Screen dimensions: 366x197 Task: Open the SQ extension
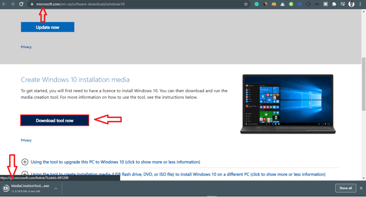(x=274, y=4)
